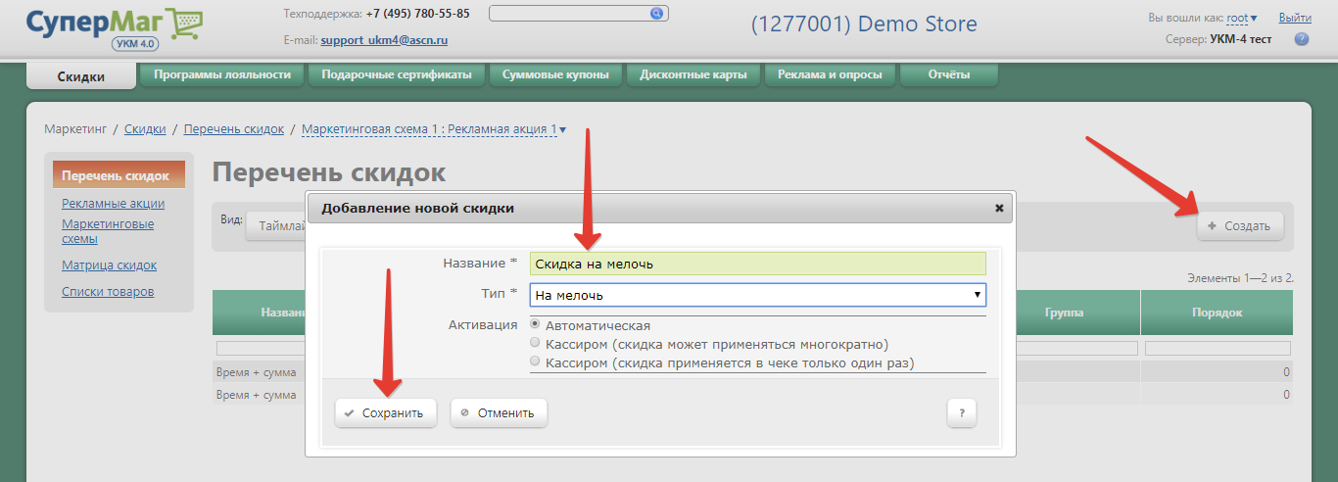Open the blue help icon near server name
The image size is (1338, 482).
[x=1302, y=39]
